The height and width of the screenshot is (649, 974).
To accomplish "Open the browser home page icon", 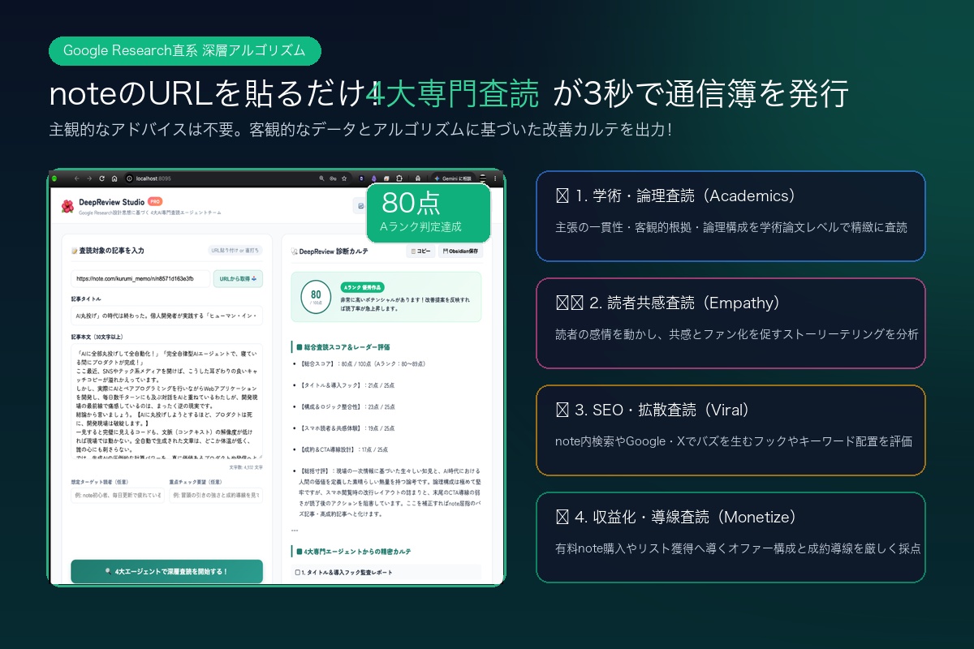I will [114, 178].
